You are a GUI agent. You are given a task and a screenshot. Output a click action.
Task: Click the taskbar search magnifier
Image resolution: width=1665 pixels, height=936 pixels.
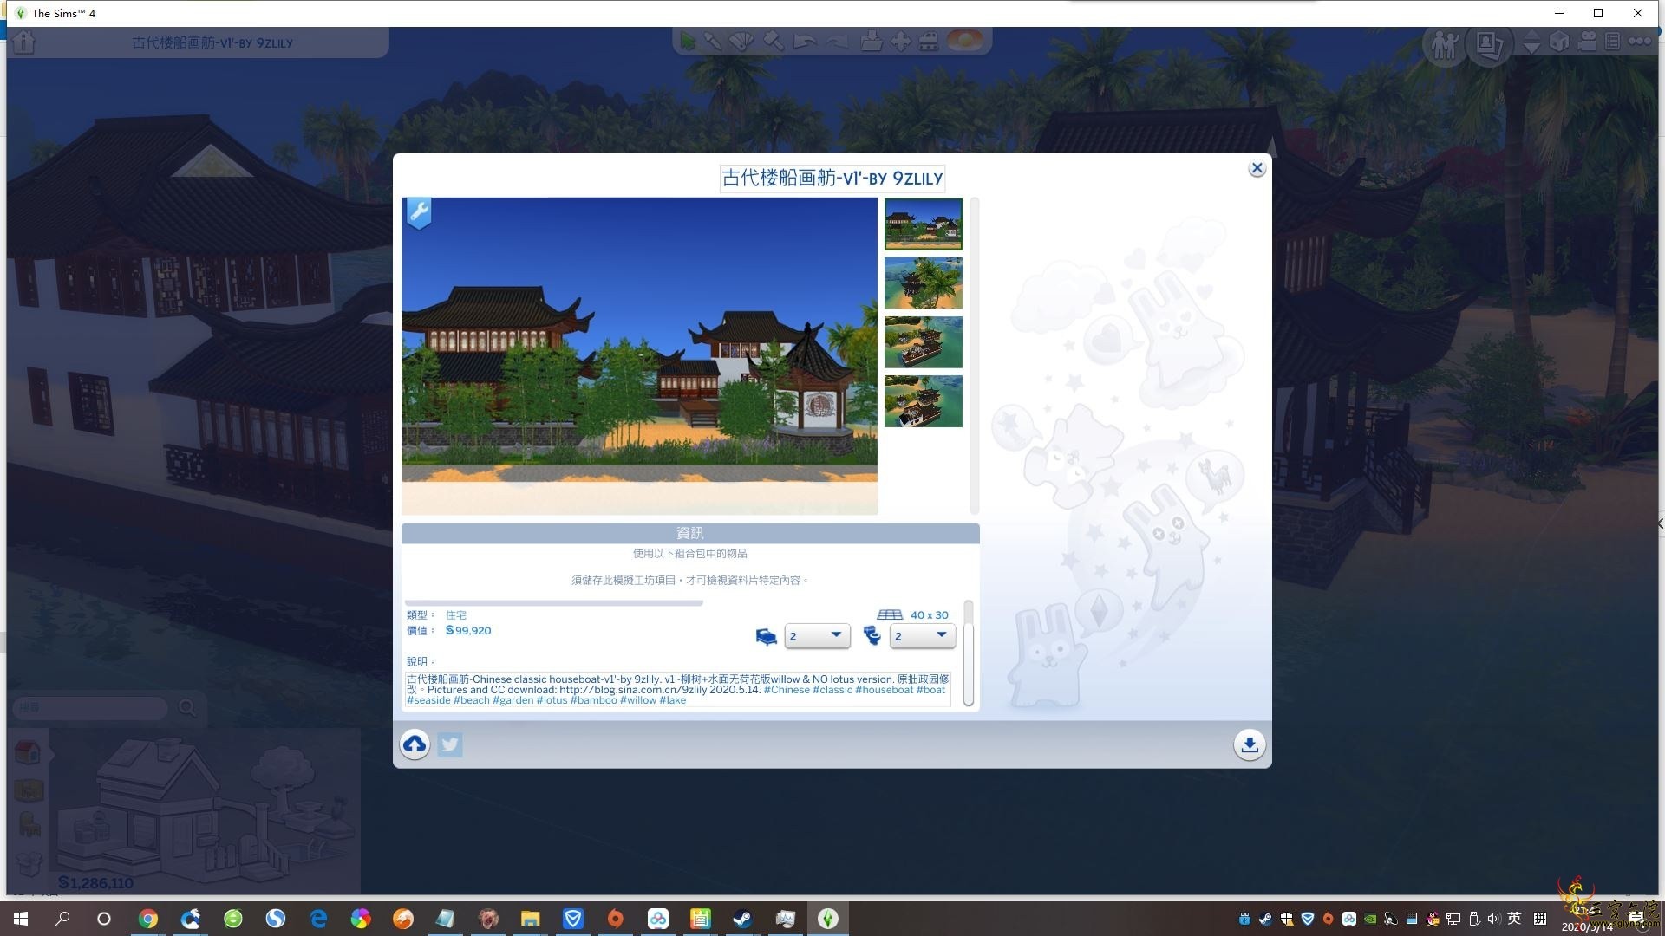click(62, 919)
